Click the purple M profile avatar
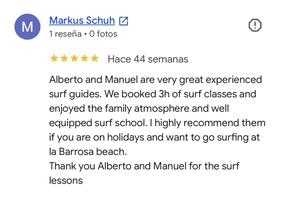 click(27, 27)
